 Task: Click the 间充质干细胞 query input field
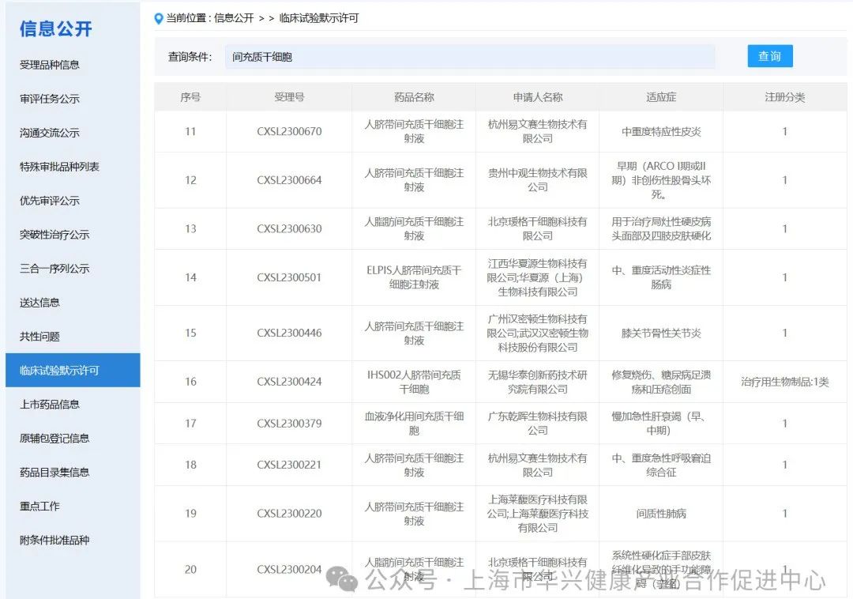pyautogui.click(x=469, y=57)
